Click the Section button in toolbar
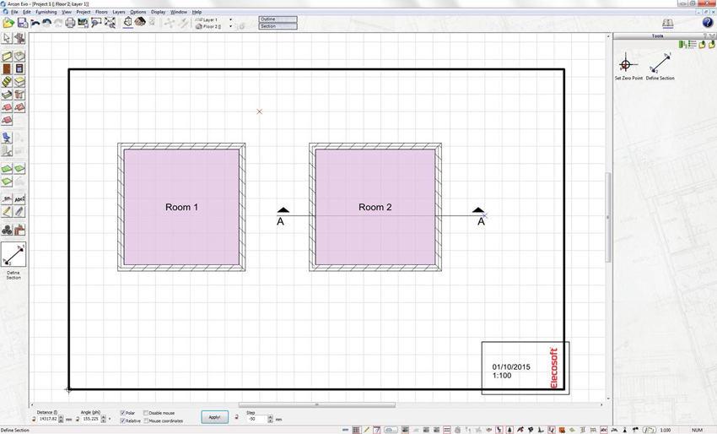Viewport: 717px width, 434px height. point(278,26)
